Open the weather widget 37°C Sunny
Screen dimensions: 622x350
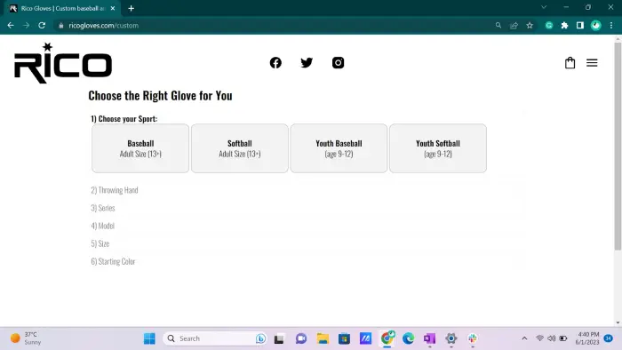26,338
